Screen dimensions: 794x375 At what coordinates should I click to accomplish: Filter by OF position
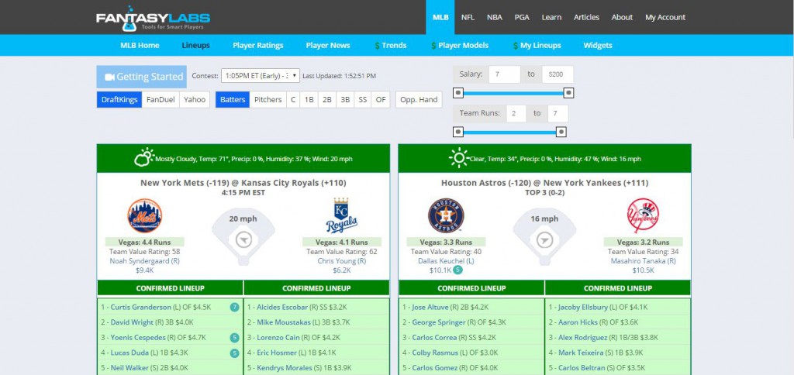381,100
